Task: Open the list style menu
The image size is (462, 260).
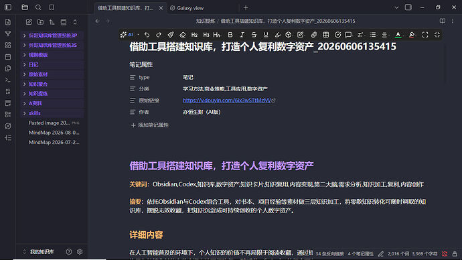Action: [x=374, y=35]
